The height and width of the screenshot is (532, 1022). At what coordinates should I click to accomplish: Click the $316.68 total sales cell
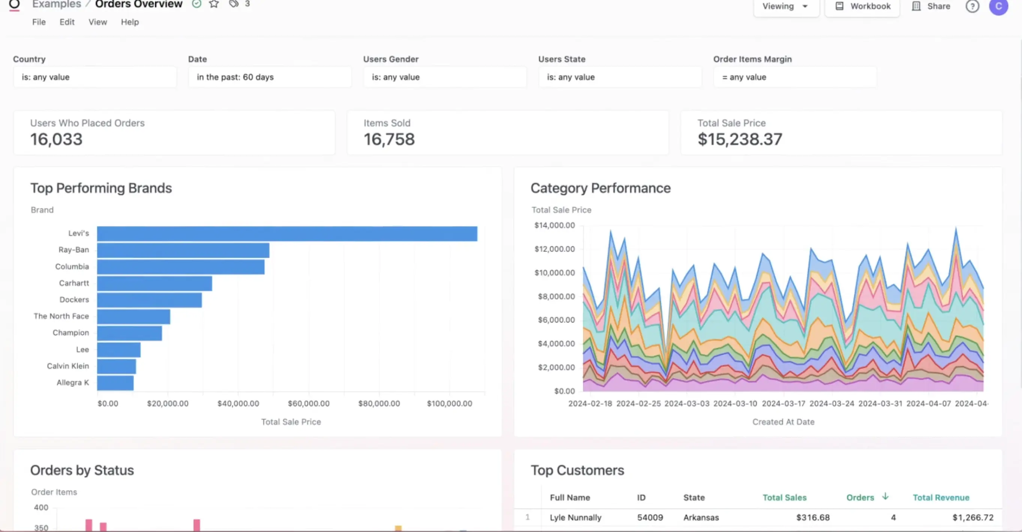coord(813,517)
